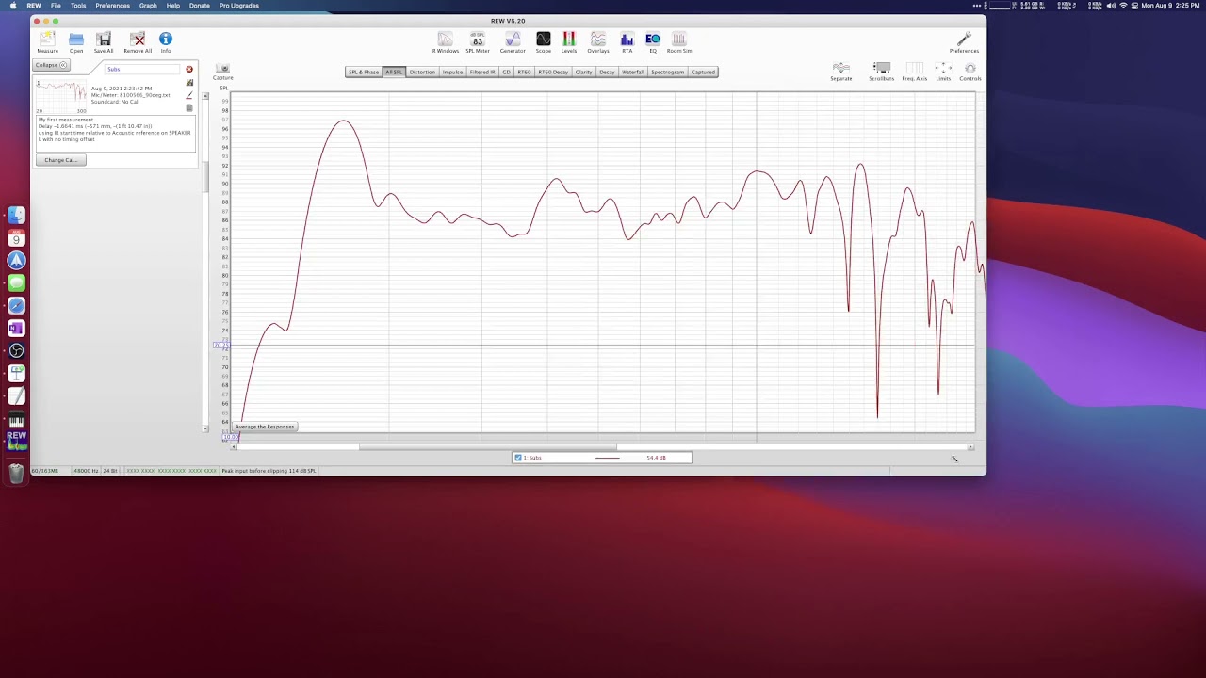This screenshot has height=678, width=1206.
Task: Collapse the measurements panel
Action: point(51,65)
